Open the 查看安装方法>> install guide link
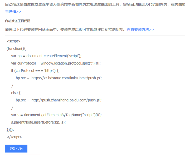 tap(140, 30)
